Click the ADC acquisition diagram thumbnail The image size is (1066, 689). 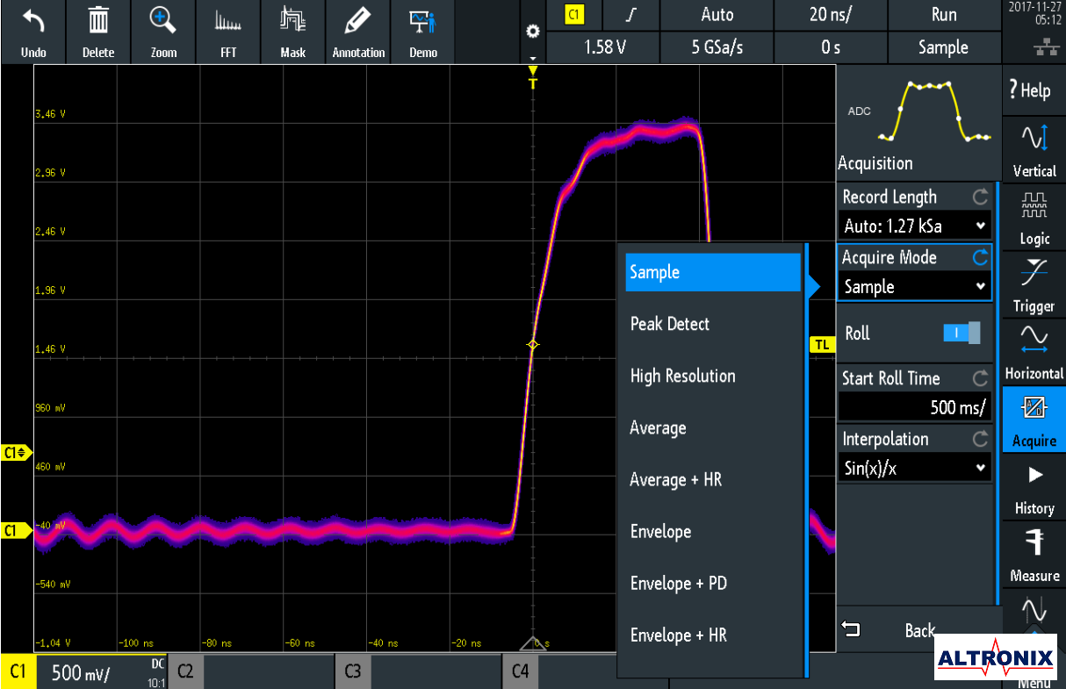(x=918, y=112)
